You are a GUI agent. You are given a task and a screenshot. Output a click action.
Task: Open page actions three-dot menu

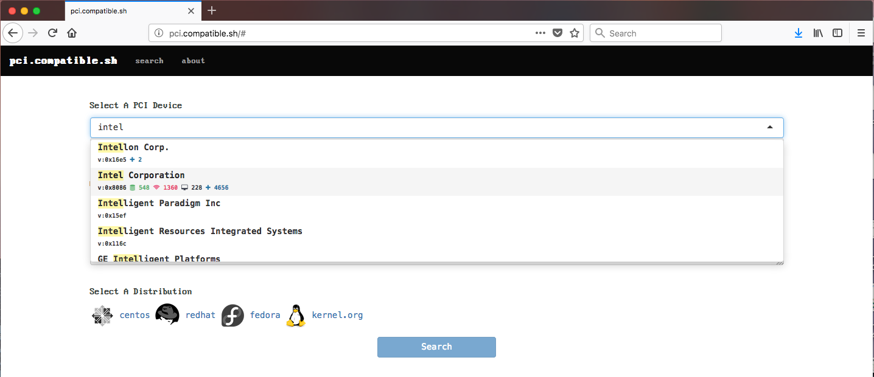[x=540, y=33]
